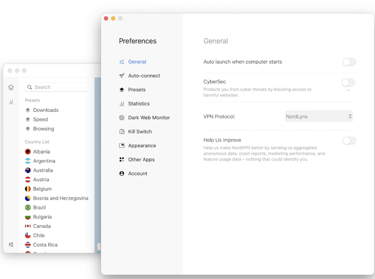
Task: Click the settings sliders icon at bottom left
Action: (11, 244)
